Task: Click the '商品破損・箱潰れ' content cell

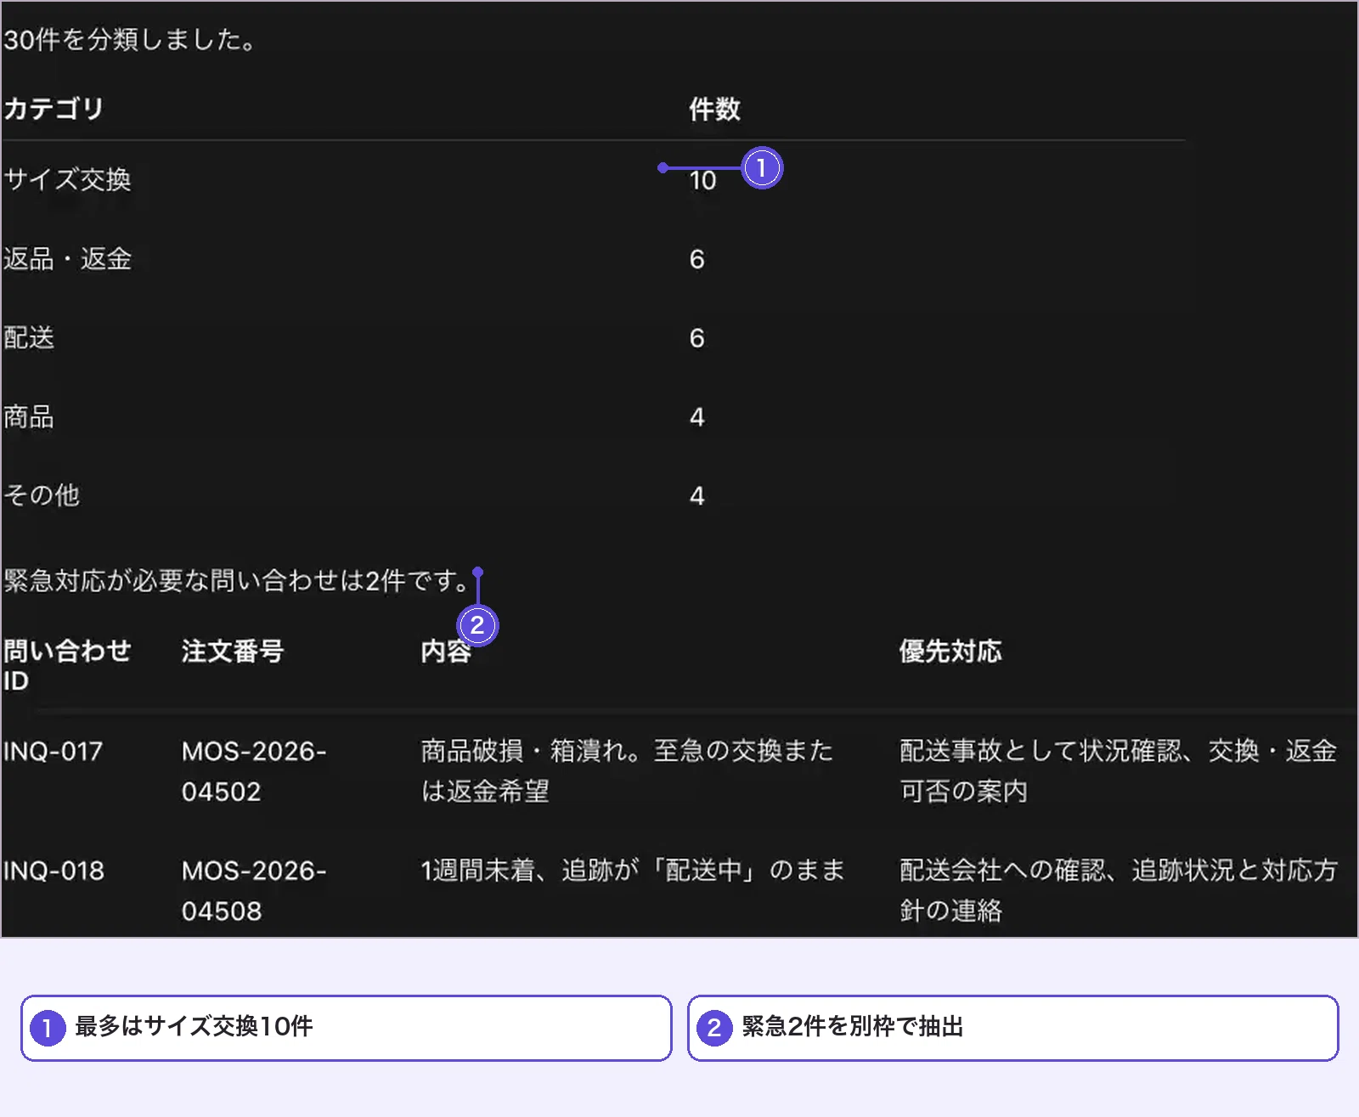Action: pos(627,771)
